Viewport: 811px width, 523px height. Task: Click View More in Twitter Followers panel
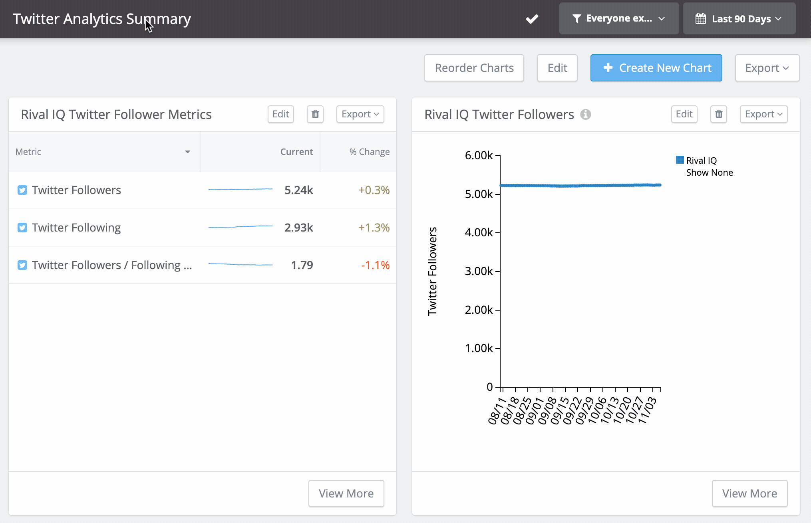tap(750, 493)
